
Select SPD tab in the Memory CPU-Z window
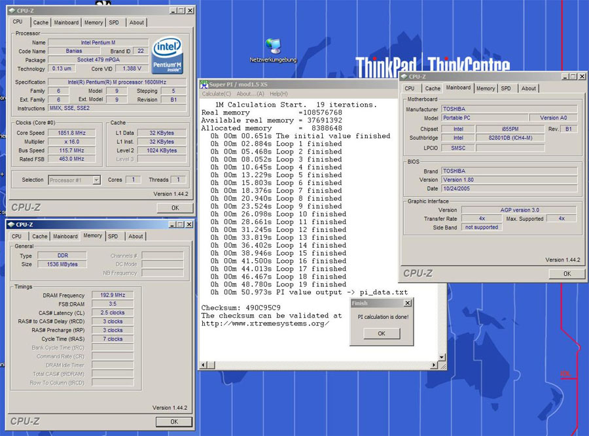[113, 237]
